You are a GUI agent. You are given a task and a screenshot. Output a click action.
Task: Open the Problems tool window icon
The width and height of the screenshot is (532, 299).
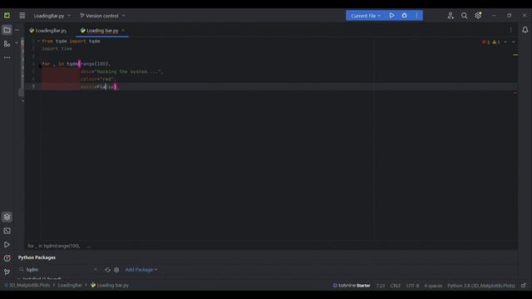(7, 258)
